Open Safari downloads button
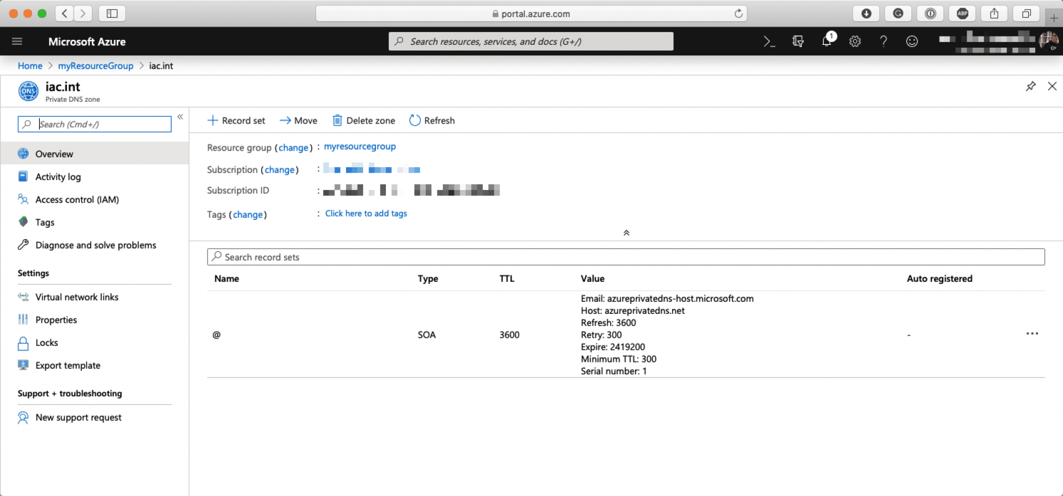This screenshot has width=1063, height=496. coord(866,13)
